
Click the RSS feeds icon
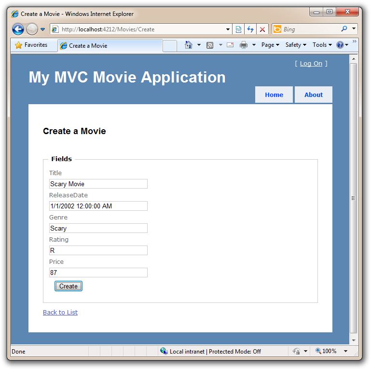210,45
